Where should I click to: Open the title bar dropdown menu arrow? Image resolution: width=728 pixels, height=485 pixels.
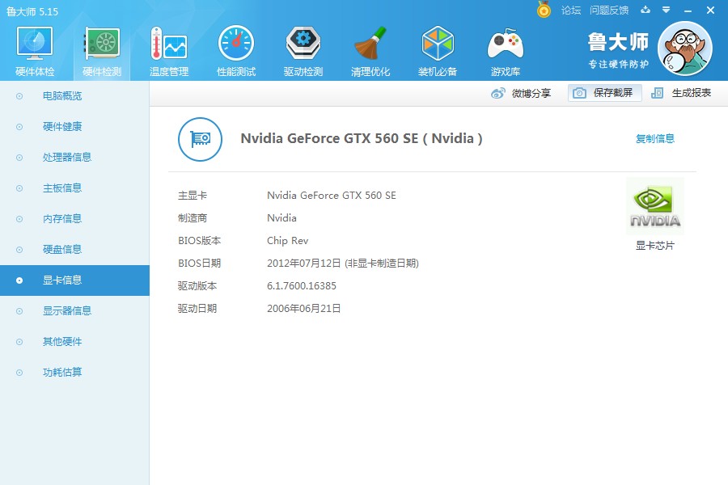pyautogui.click(x=667, y=10)
